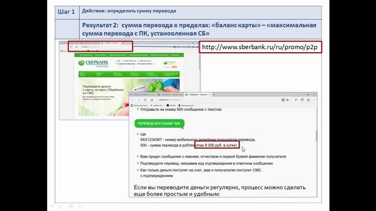Click the line 'Как только деньги поступят на счет'
Viewport: 376px width, 211px height.
click(x=201, y=173)
